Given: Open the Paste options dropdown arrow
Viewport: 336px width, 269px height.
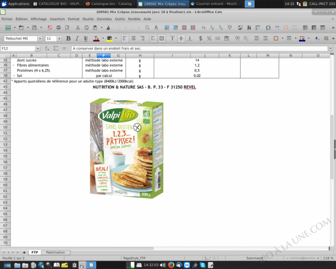Looking at the screenshot, I should 102,27.
